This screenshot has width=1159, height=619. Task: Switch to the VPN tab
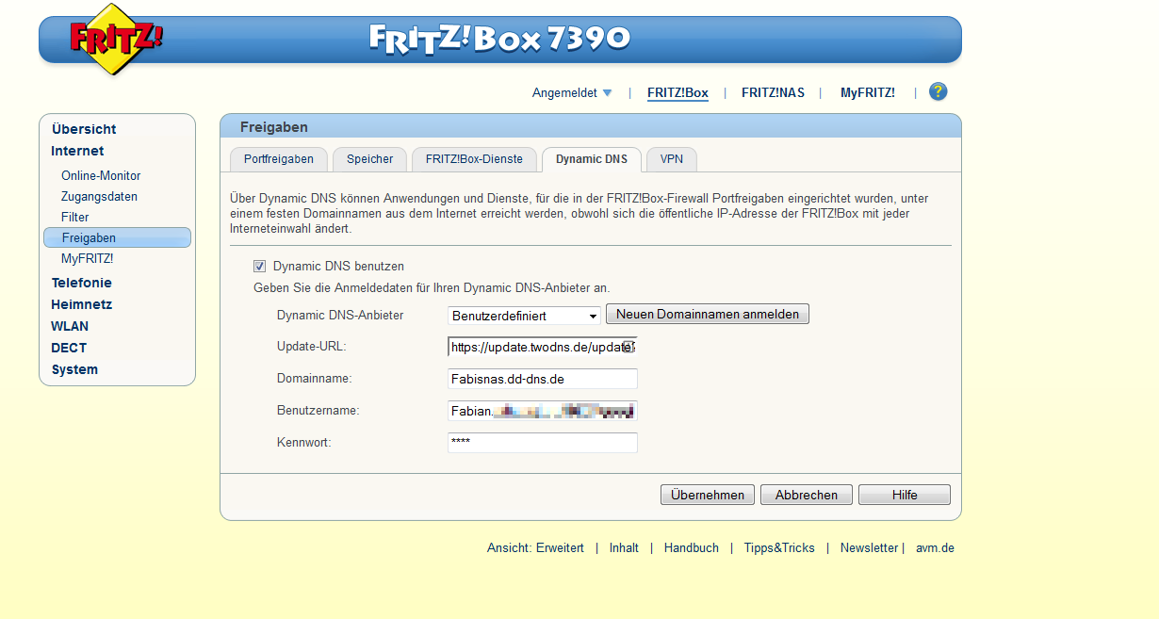coord(672,159)
